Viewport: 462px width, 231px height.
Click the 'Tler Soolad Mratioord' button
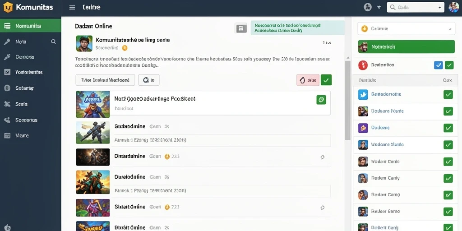point(105,80)
